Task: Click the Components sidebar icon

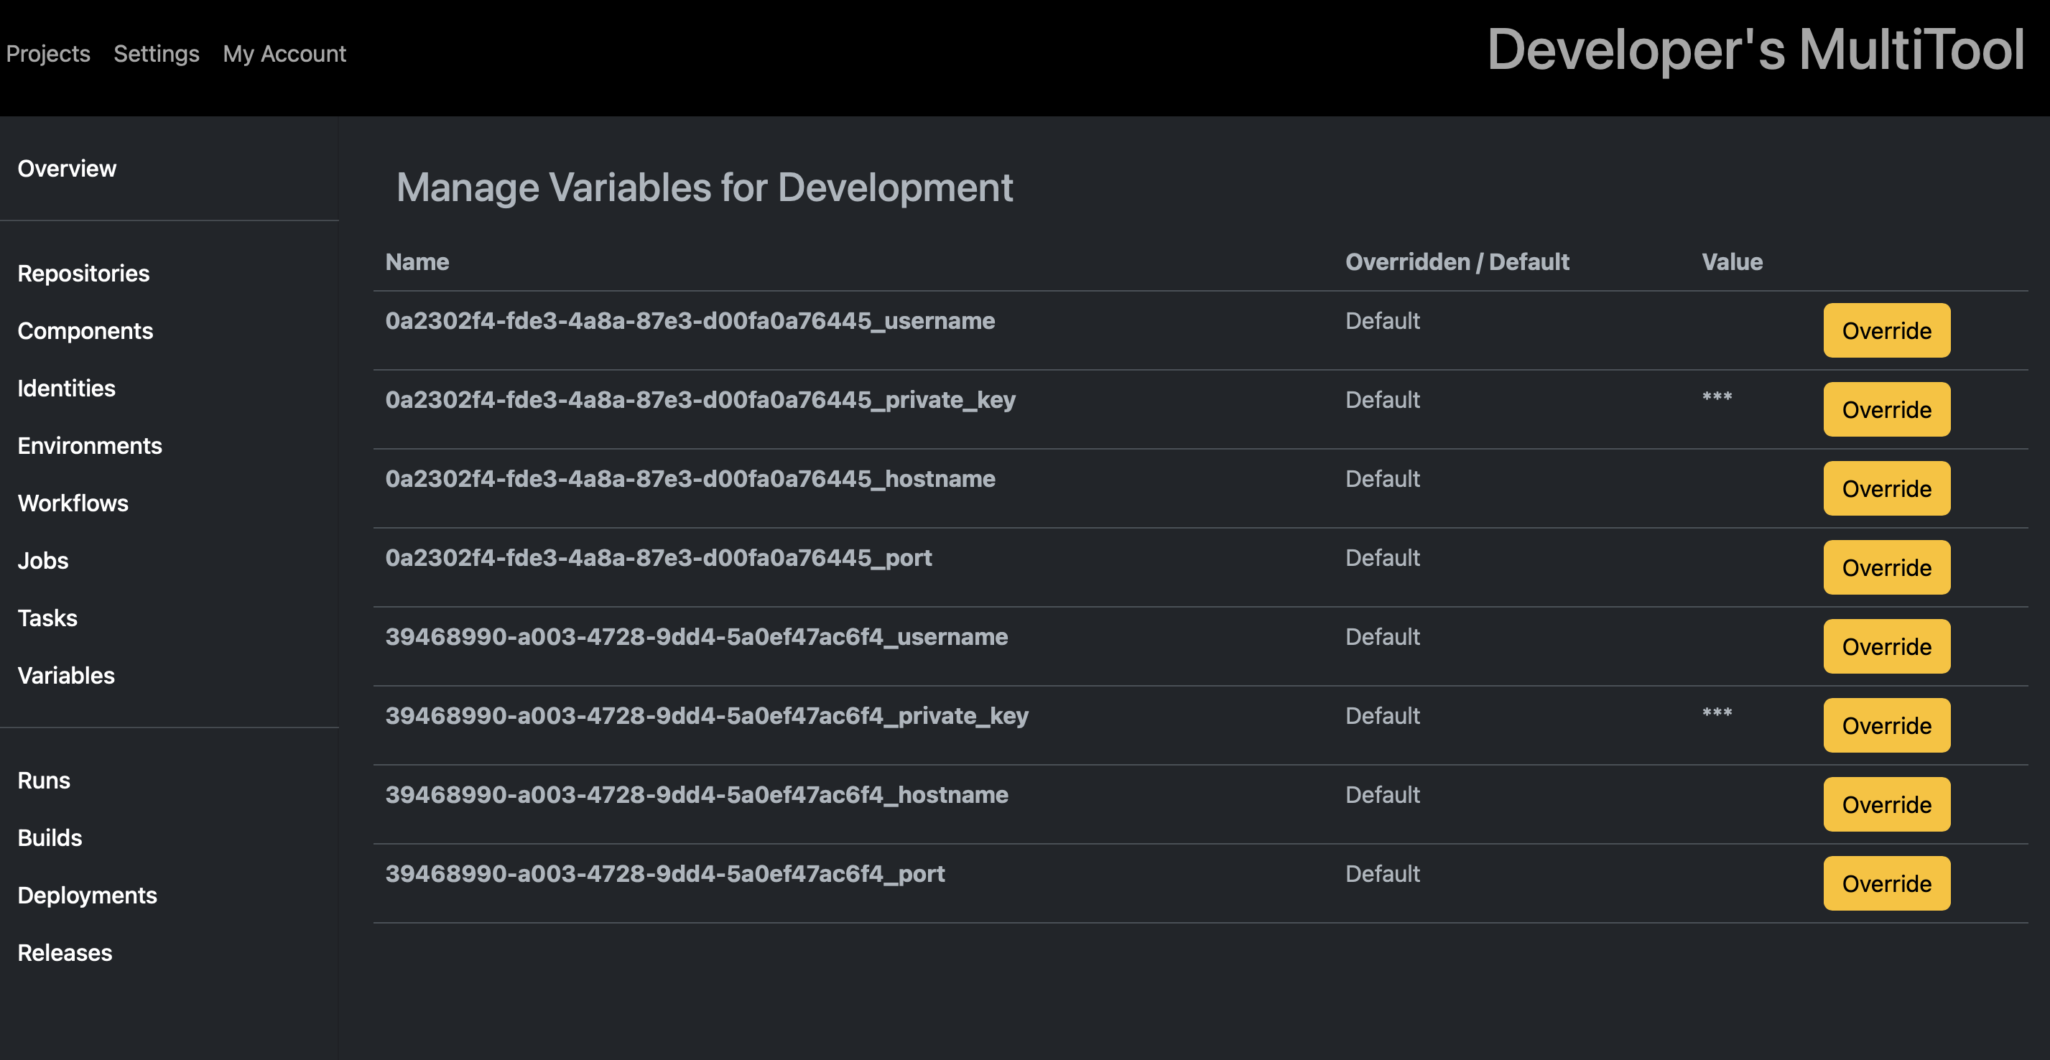Action: click(84, 330)
